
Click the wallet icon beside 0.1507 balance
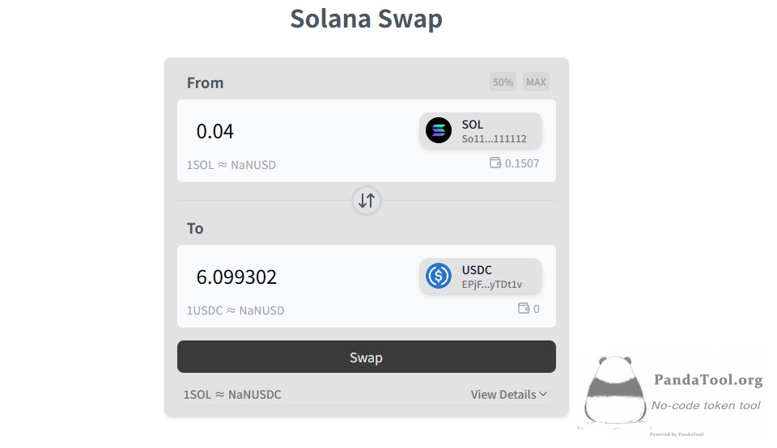[x=495, y=163]
